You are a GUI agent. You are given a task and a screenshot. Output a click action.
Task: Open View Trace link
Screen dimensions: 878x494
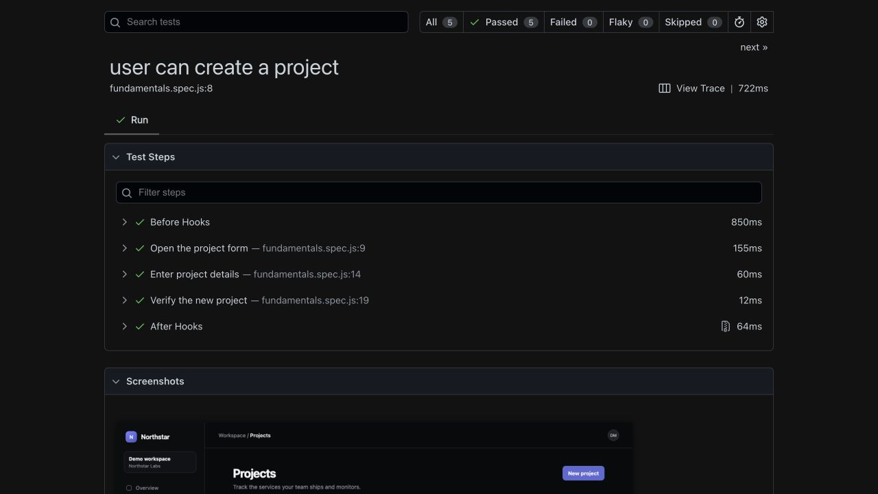coord(691,89)
